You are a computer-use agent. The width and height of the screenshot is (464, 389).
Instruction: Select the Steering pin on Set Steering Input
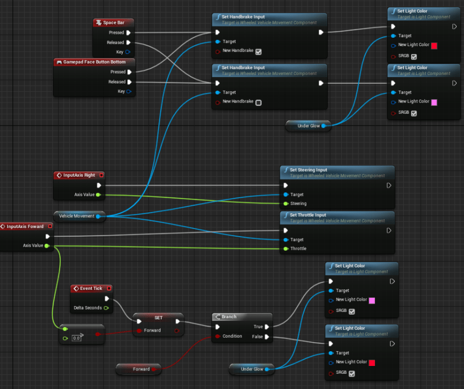click(x=285, y=203)
